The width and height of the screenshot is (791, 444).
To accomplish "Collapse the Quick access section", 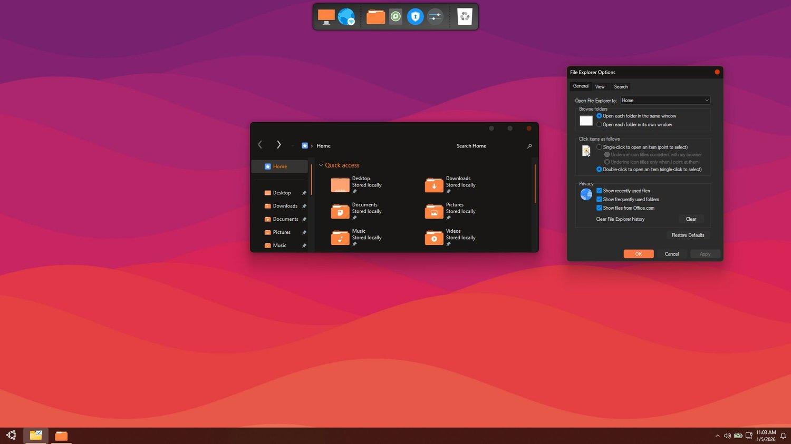I will coord(321,165).
